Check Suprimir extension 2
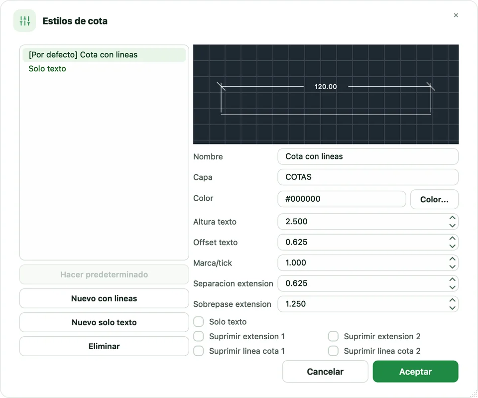This screenshot has width=478, height=398. (x=333, y=336)
